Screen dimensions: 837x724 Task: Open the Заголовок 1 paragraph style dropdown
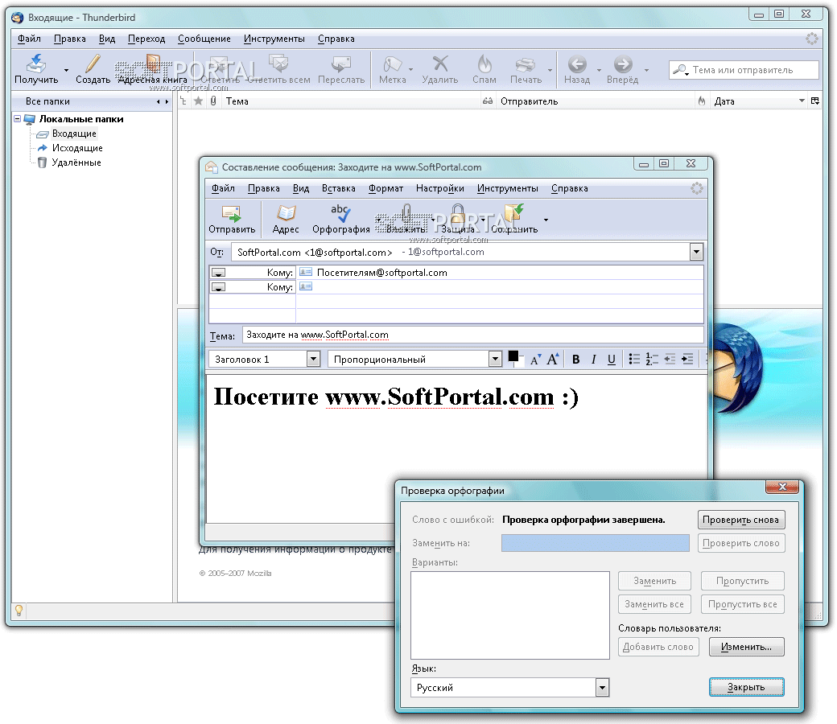point(313,359)
